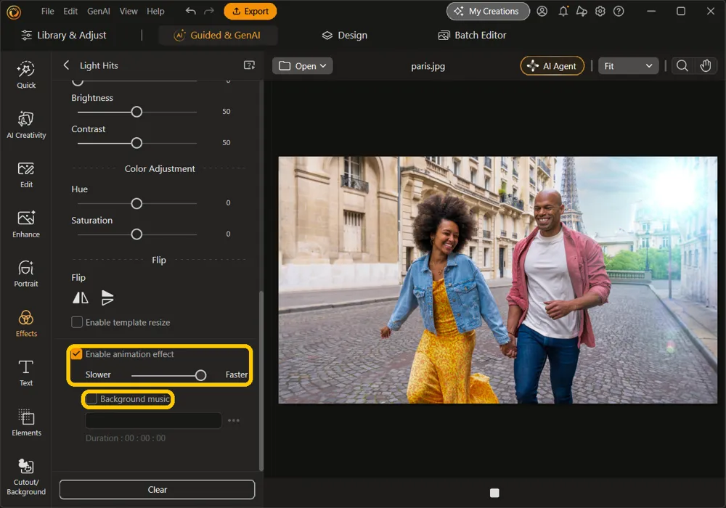Select the Portrait sidebar tool
The image size is (726, 508).
click(26, 274)
